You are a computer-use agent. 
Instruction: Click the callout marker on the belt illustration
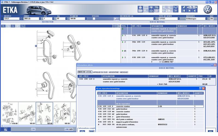coord(36,46)
